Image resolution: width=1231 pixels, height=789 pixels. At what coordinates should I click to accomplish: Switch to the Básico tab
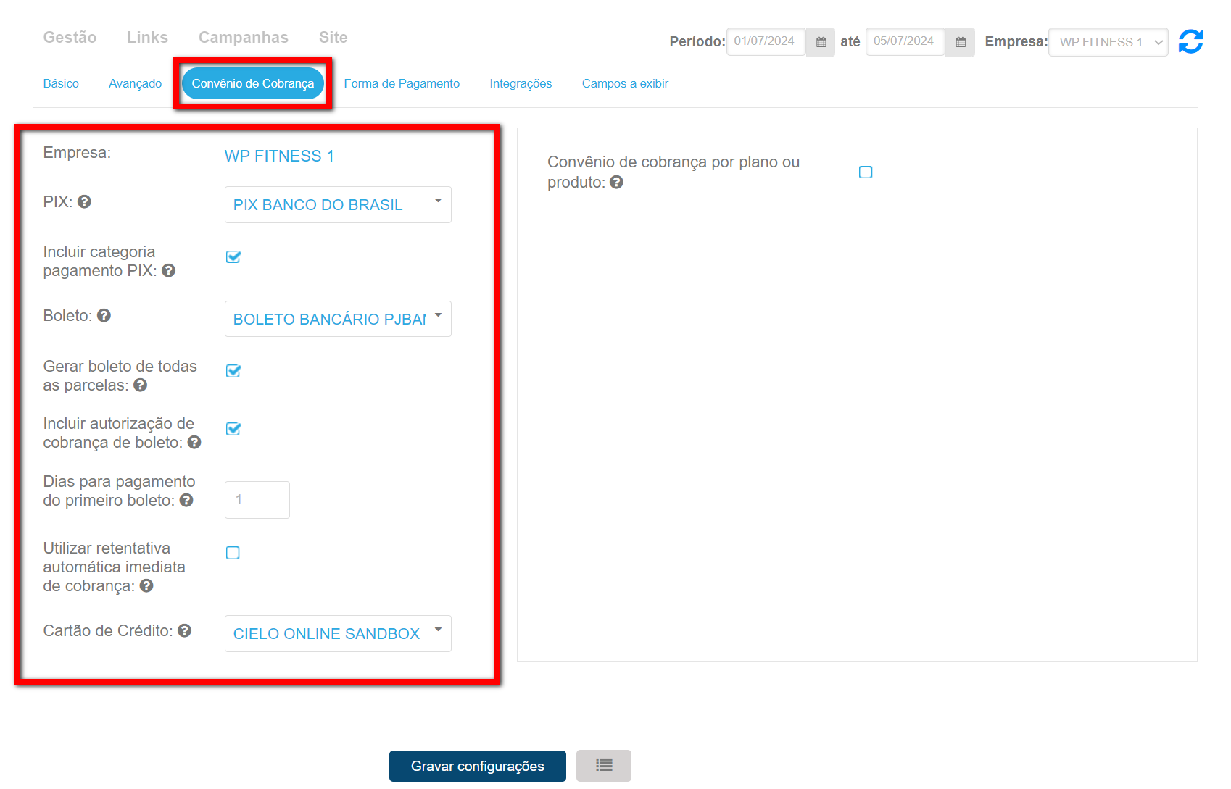[x=61, y=83]
